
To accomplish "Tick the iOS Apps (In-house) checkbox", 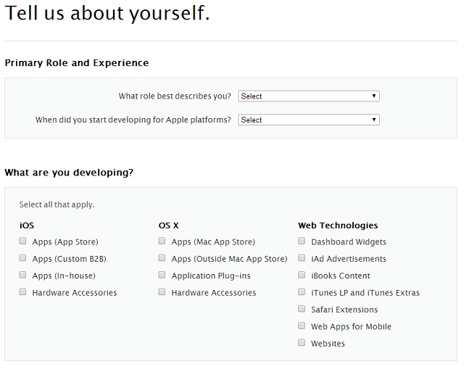I will pyautogui.click(x=22, y=275).
